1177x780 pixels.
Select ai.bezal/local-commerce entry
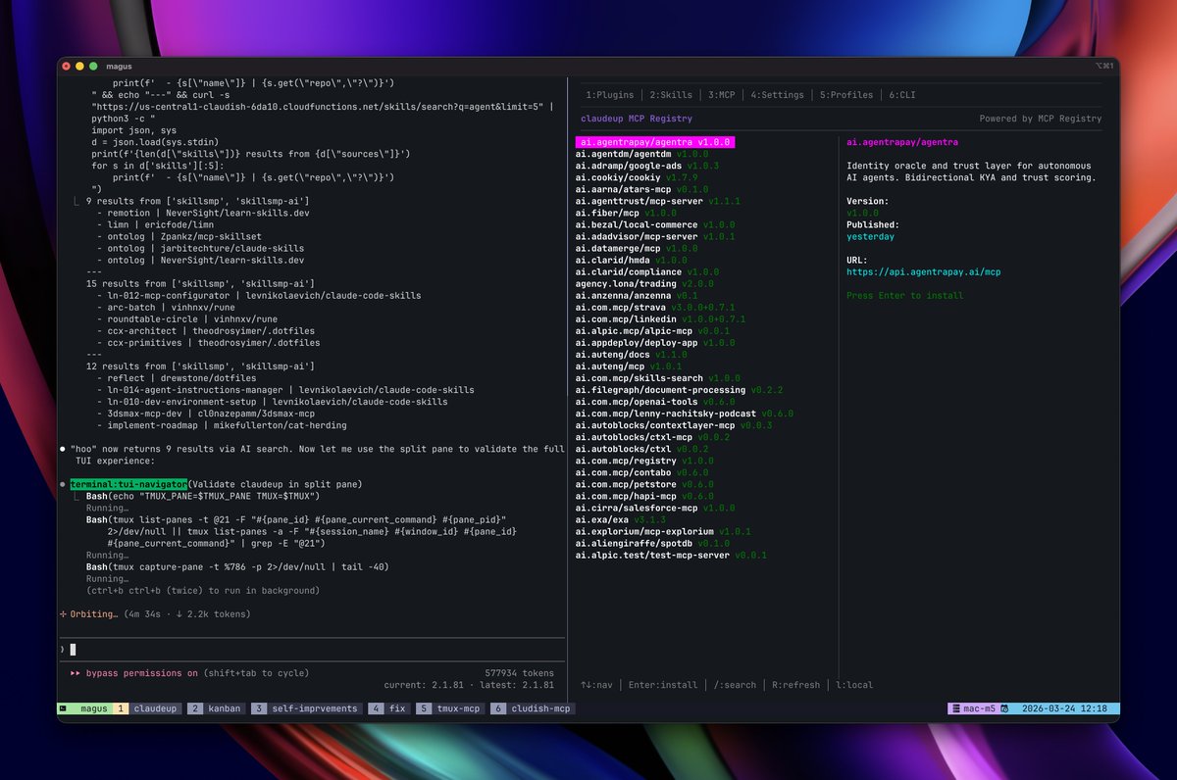click(655, 224)
